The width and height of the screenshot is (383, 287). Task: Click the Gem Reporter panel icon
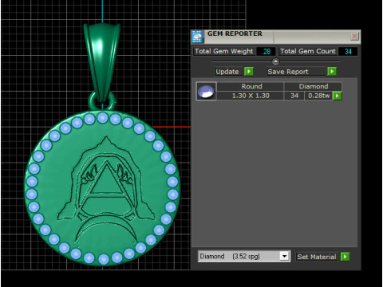tap(197, 37)
